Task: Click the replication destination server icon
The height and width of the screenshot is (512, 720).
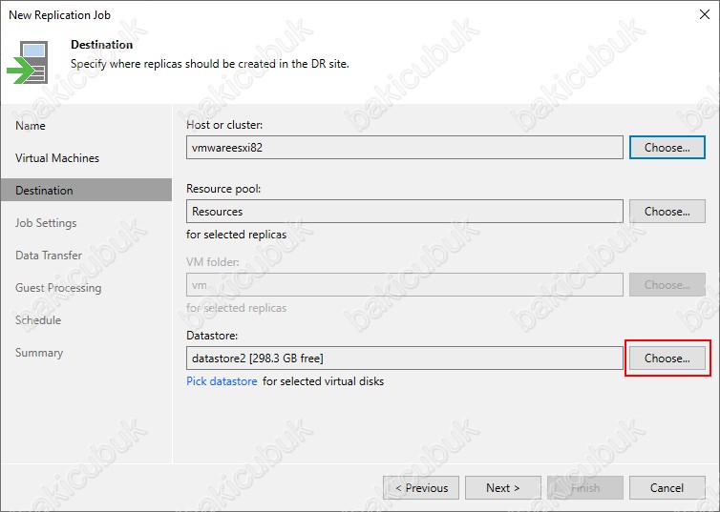Action: [28, 63]
